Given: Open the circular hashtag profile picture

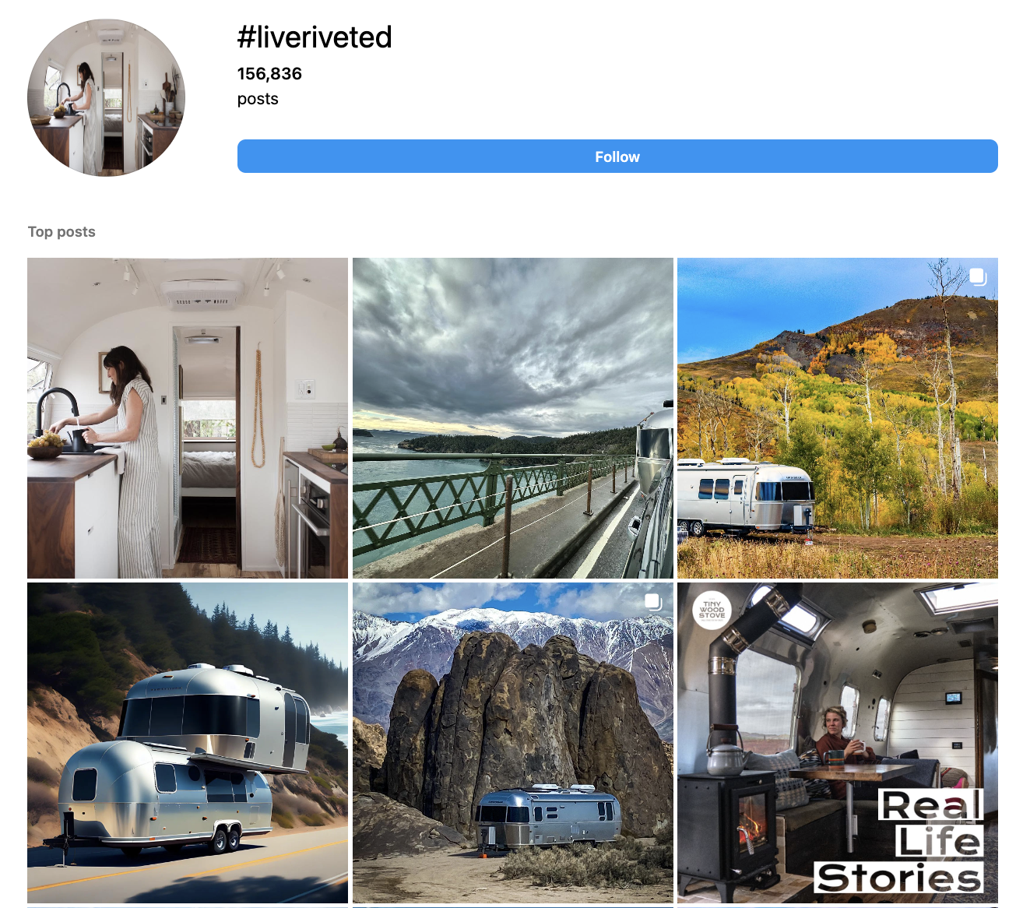Looking at the screenshot, I should 107,98.
